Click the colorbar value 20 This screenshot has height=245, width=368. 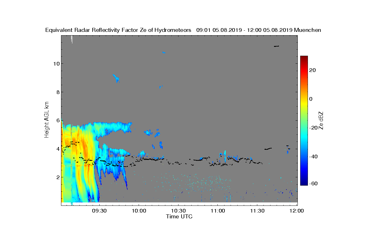313,70
